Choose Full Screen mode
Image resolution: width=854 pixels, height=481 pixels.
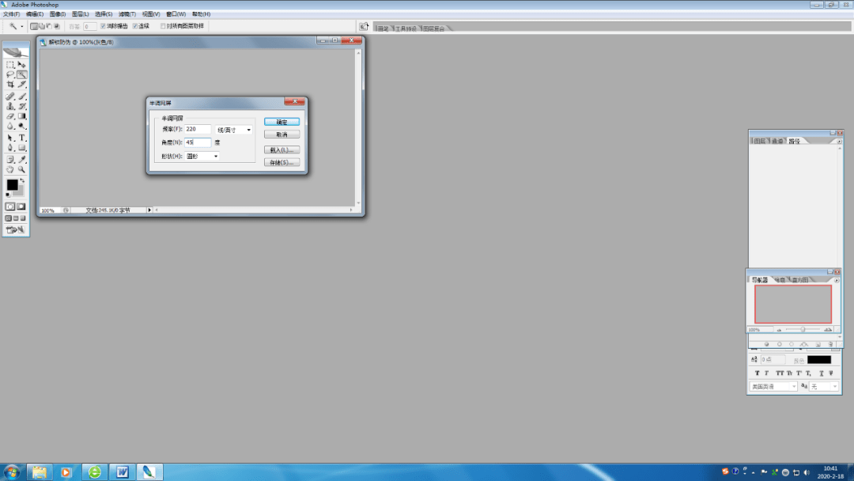coord(23,218)
